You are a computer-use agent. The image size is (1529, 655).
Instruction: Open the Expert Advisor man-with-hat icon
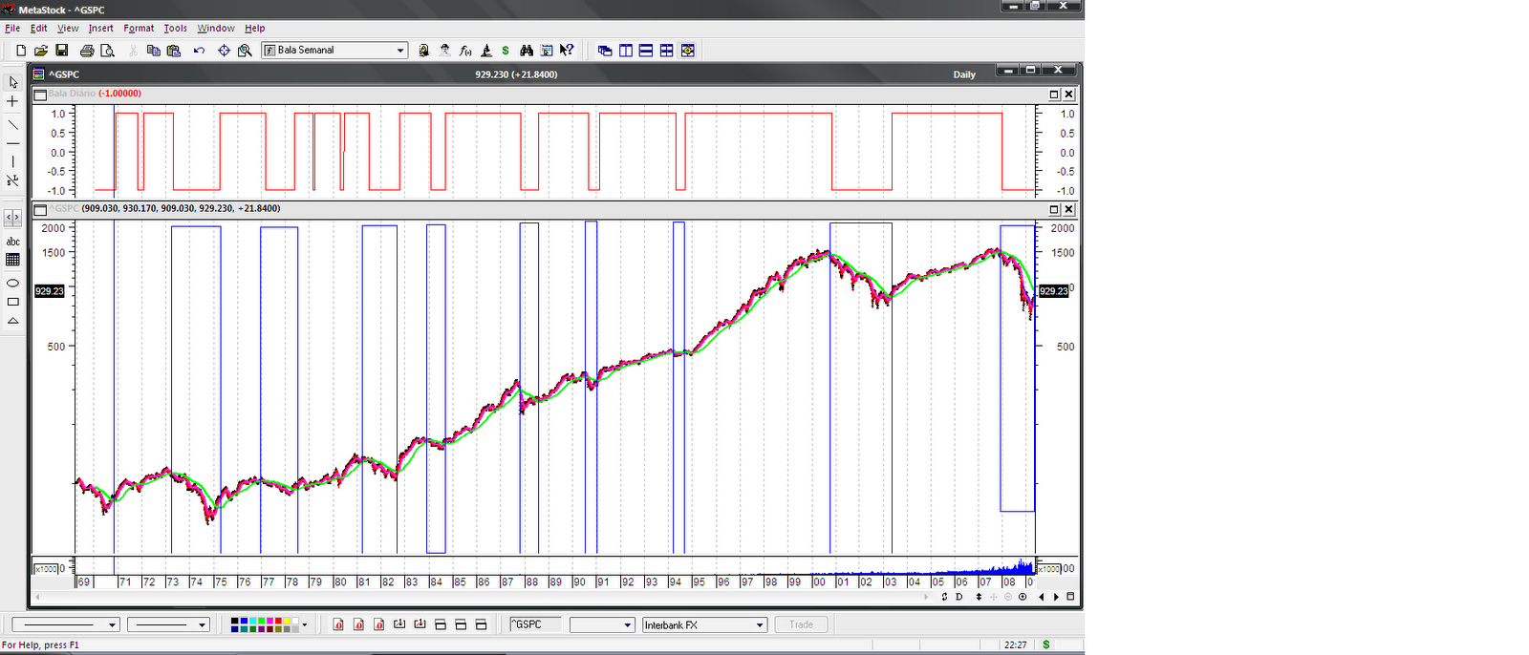pyautogui.click(x=444, y=51)
